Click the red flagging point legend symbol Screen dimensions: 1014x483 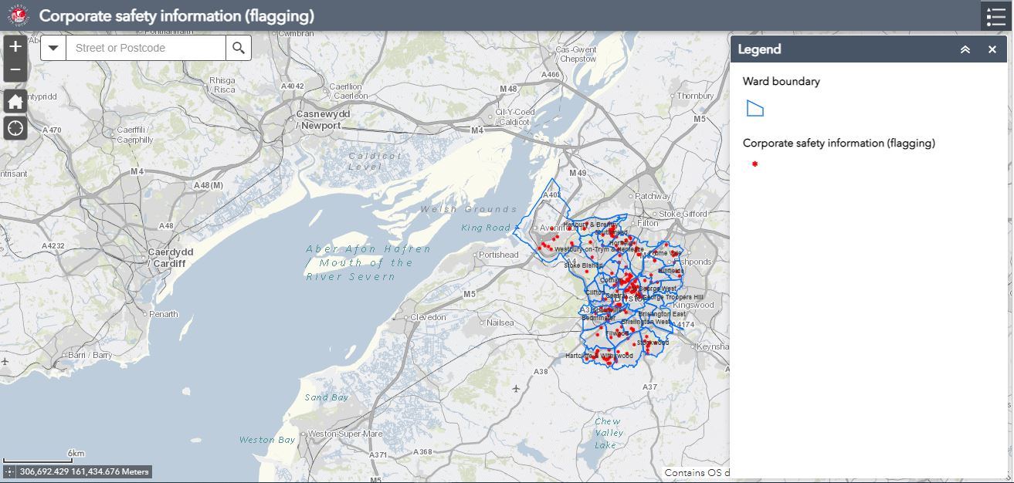tap(755, 164)
